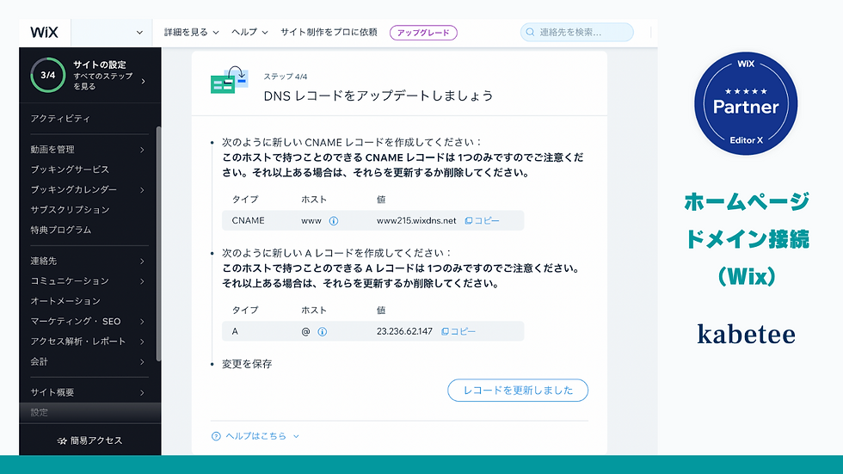Copy the A record IP 23.236.62.147
Screen dimensions: 843x474
458,331
